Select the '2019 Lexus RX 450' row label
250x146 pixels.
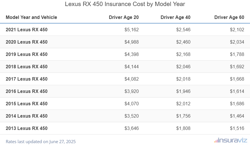pyautogui.click(x=27, y=54)
